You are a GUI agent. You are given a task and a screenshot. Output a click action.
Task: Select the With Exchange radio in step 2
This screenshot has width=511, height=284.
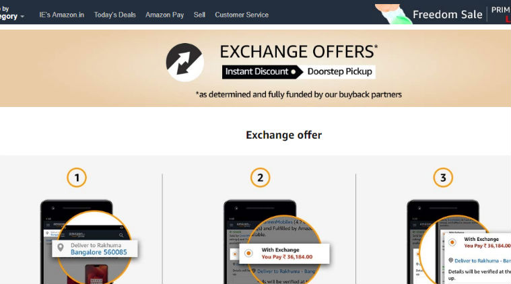[x=248, y=253]
